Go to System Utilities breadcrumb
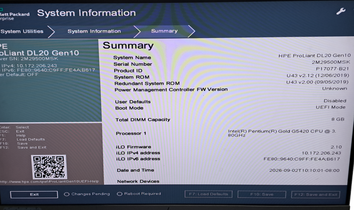Screen dimensions: 354x210 (22, 31)
